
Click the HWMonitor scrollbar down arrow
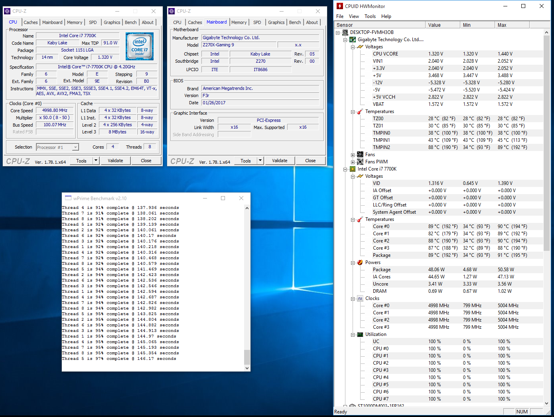point(547,403)
